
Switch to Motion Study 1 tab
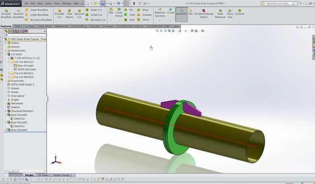62,175
